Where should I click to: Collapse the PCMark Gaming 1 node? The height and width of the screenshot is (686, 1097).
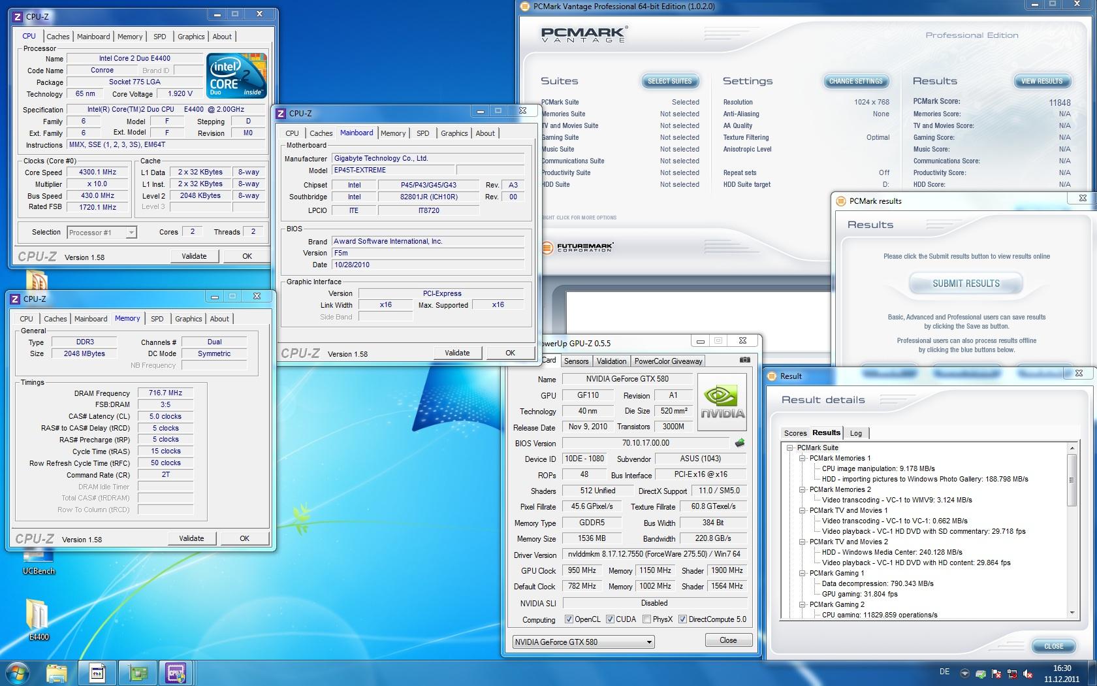[803, 574]
